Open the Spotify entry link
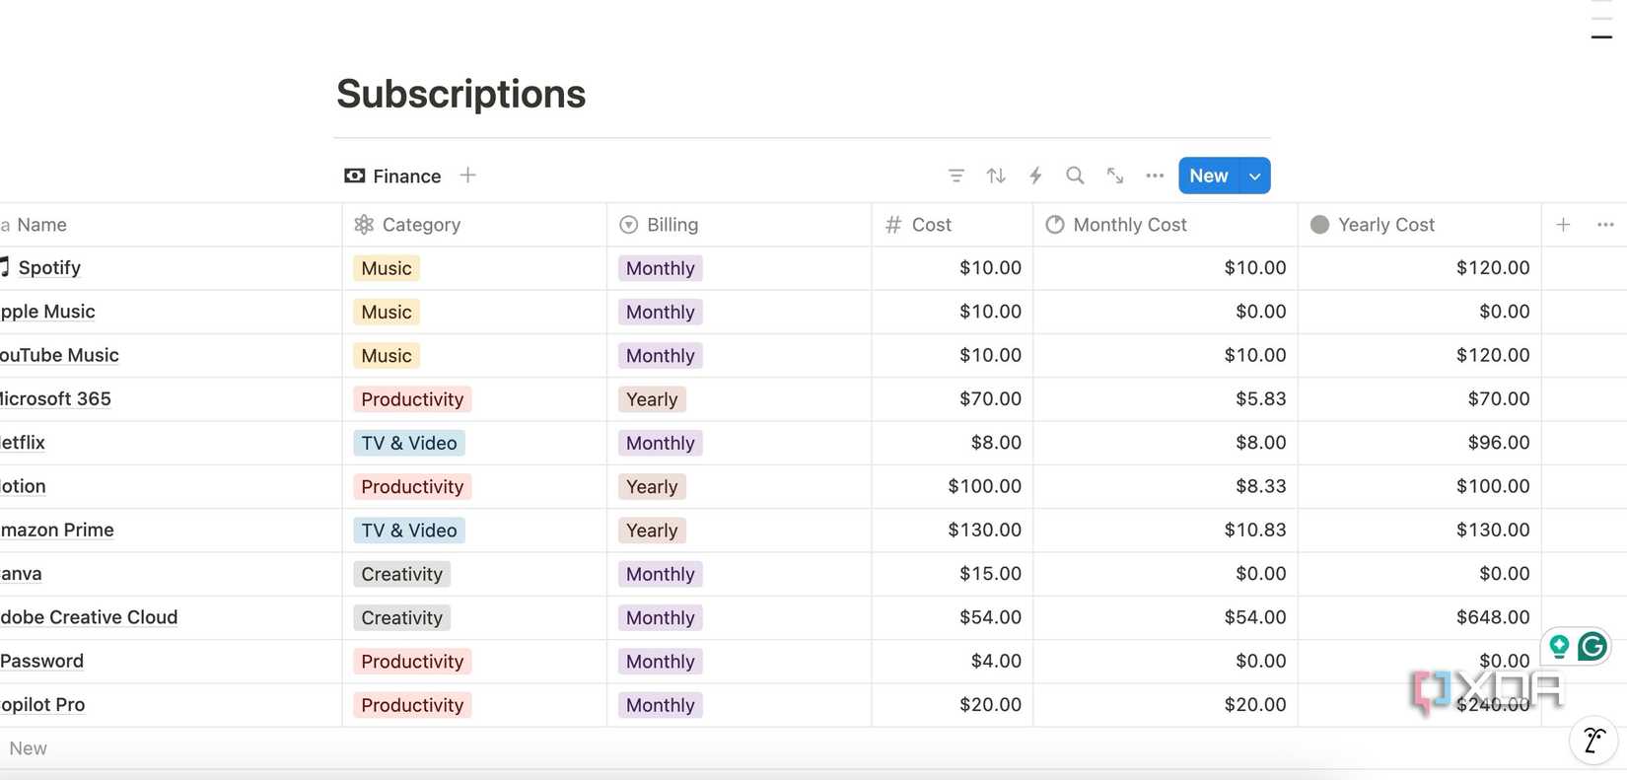The image size is (1627, 780). 49,267
